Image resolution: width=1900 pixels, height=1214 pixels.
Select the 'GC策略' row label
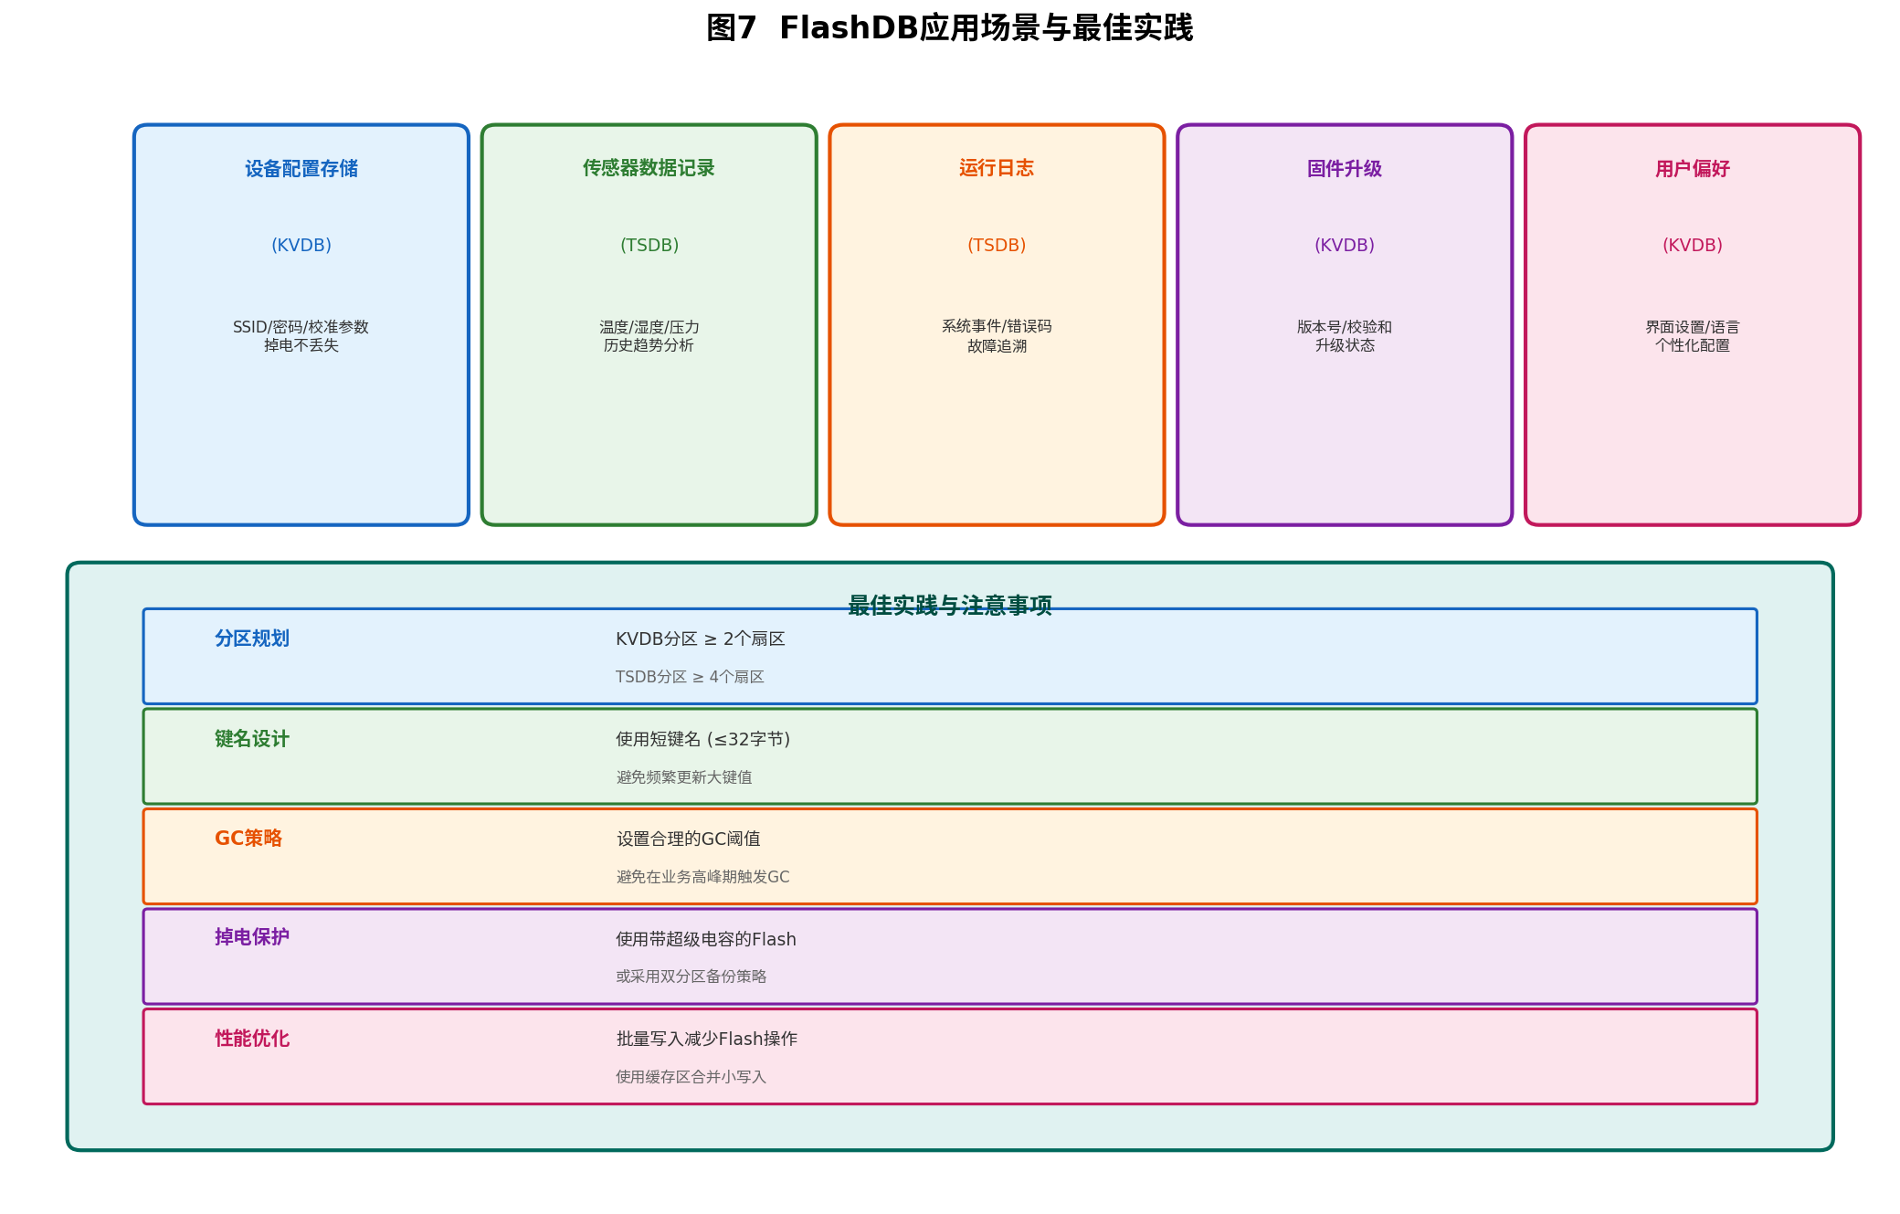point(248,839)
